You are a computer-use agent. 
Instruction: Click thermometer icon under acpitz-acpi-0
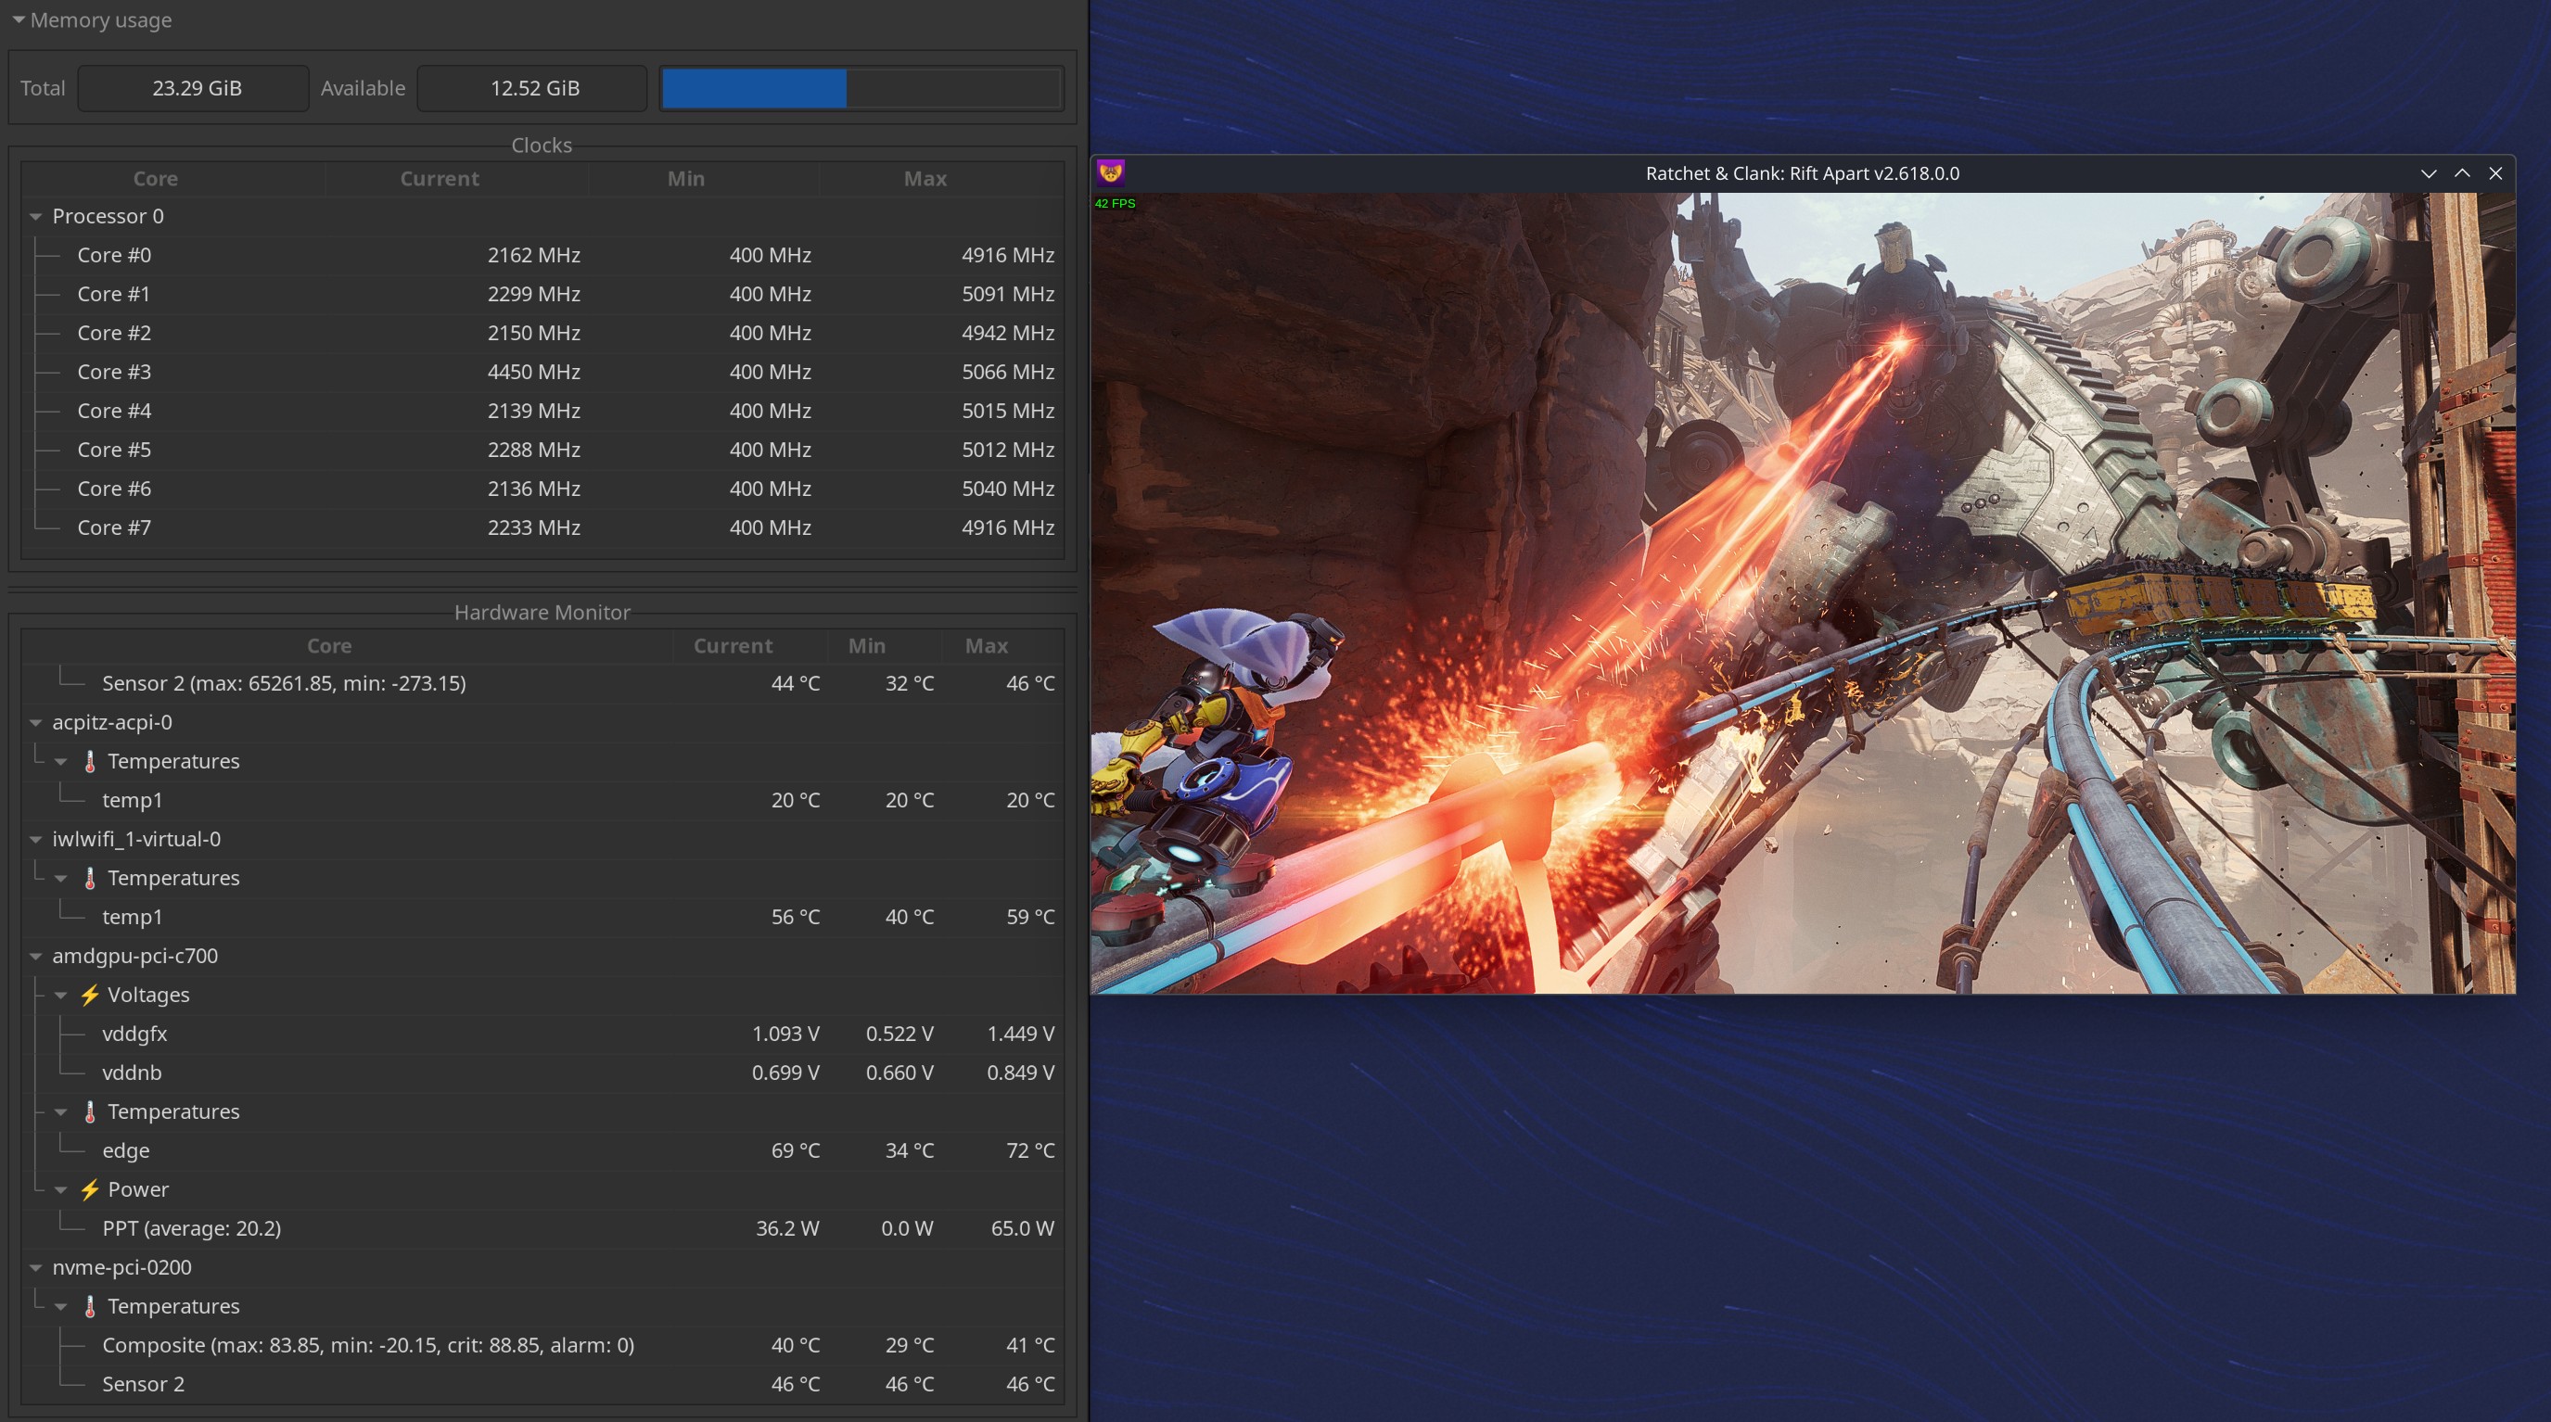90,761
